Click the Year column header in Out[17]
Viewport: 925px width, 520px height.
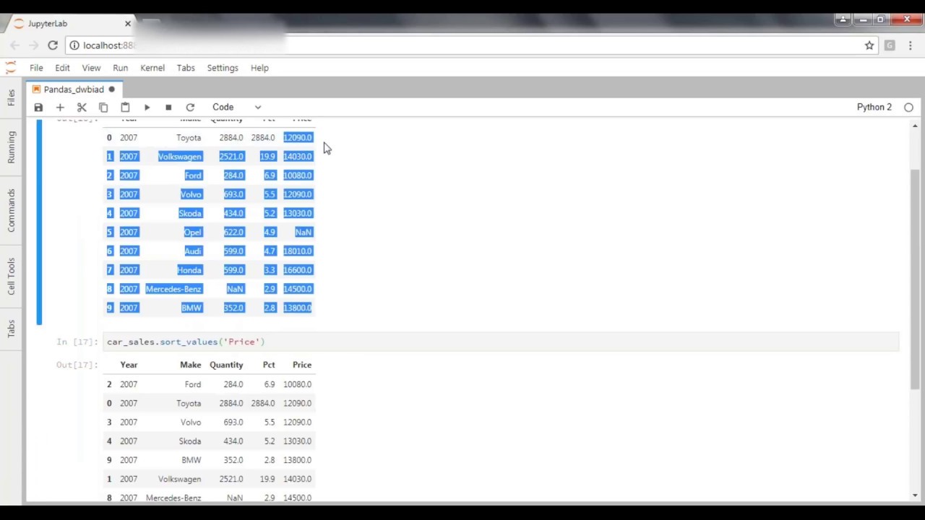[x=129, y=365]
